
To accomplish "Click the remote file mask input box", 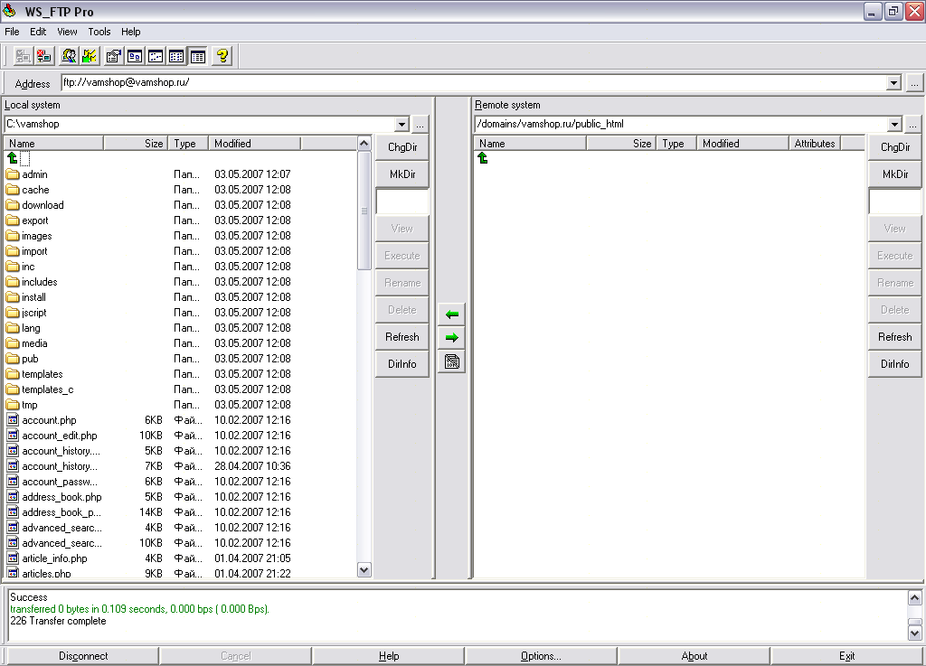I will pyautogui.click(x=894, y=202).
